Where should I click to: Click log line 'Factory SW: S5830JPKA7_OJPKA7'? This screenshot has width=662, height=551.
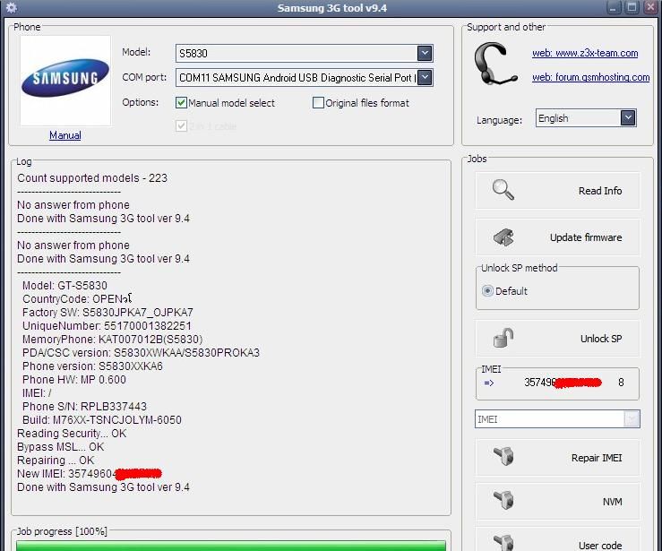107,313
